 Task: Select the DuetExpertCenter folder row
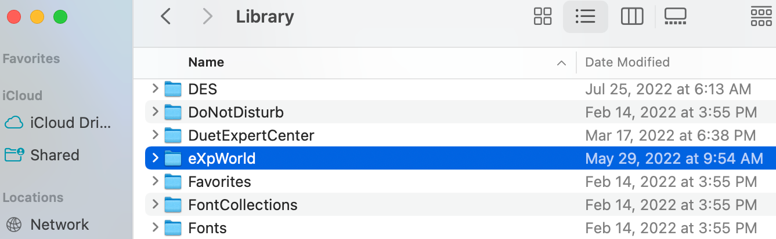tap(251, 135)
